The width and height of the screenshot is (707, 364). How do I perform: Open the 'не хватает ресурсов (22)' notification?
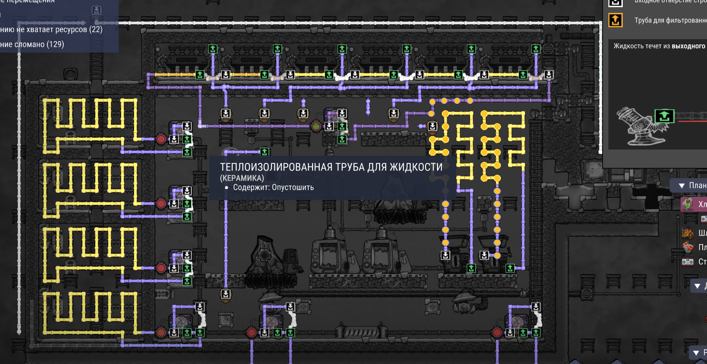51,29
